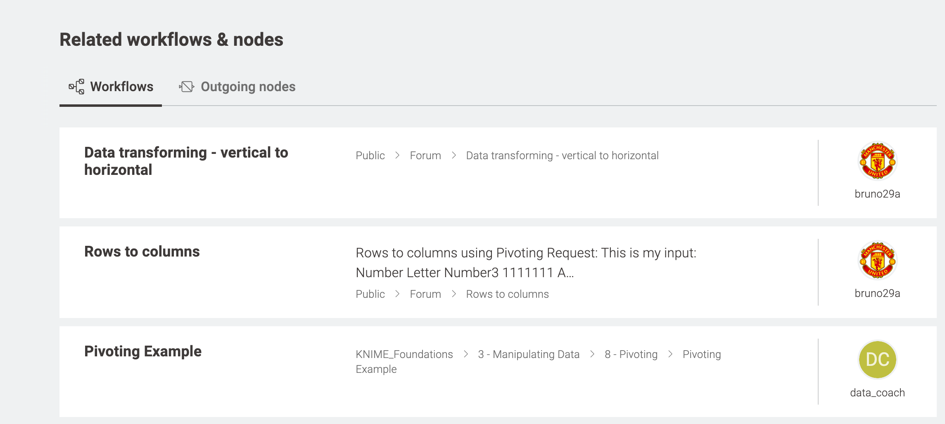Click data_coach username label
The width and height of the screenshot is (945, 424).
pyautogui.click(x=877, y=393)
